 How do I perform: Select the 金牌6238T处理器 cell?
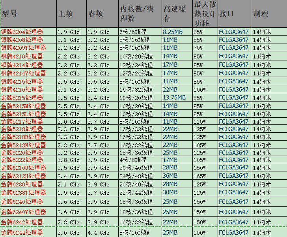(28, 192)
